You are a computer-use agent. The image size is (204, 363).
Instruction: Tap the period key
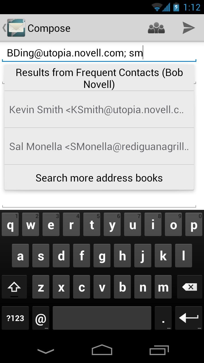(163, 318)
